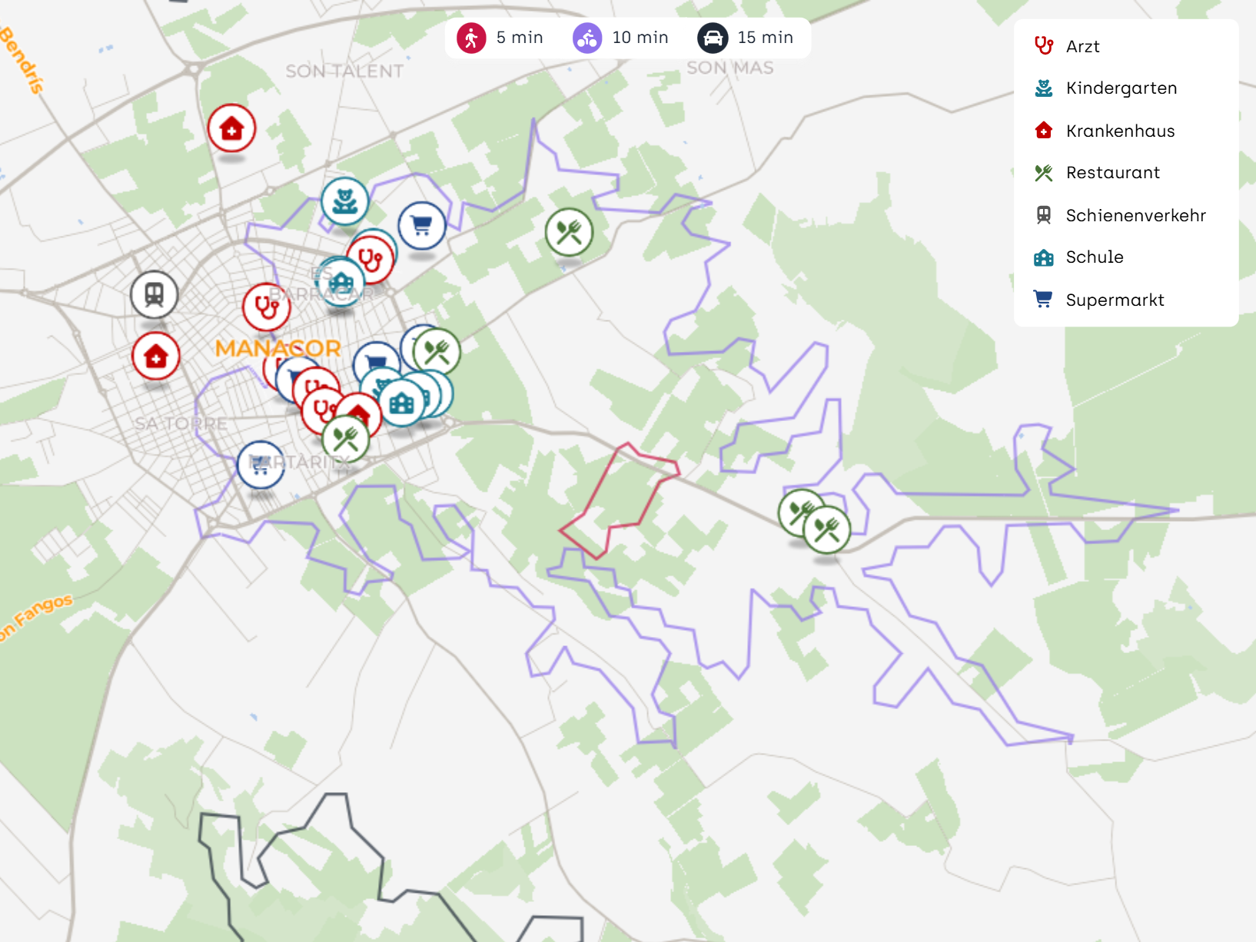
Task: Select Kindergarten in the legend
Action: (x=1121, y=88)
